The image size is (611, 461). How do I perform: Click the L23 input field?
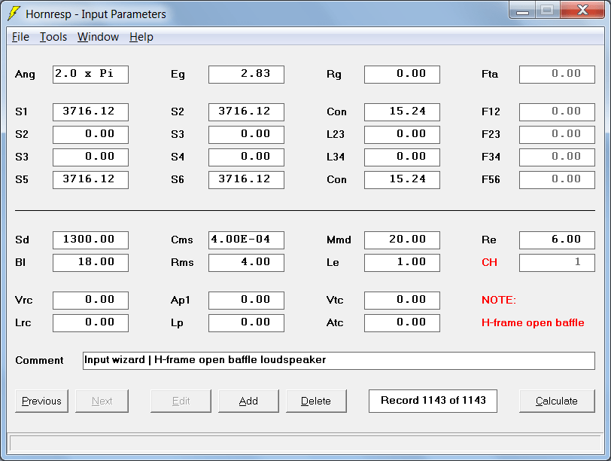click(402, 135)
